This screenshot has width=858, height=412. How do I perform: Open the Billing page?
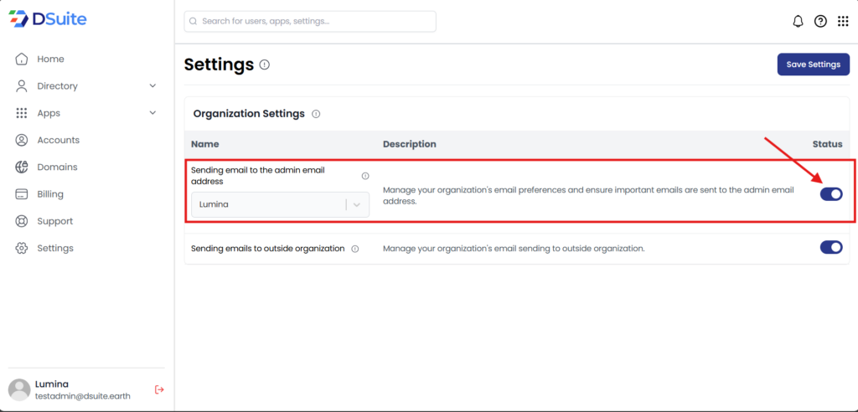click(50, 194)
